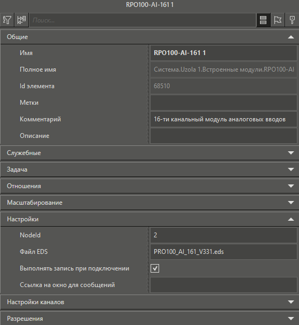Select the Полное имя label
Image resolution: width=299 pixels, height=325 pixels.
click(x=38, y=69)
